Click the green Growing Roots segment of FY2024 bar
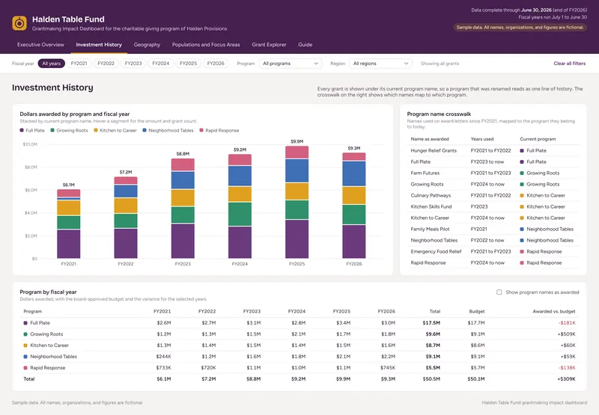Image resolution: width=599 pixels, height=415 pixels. point(240,214)
